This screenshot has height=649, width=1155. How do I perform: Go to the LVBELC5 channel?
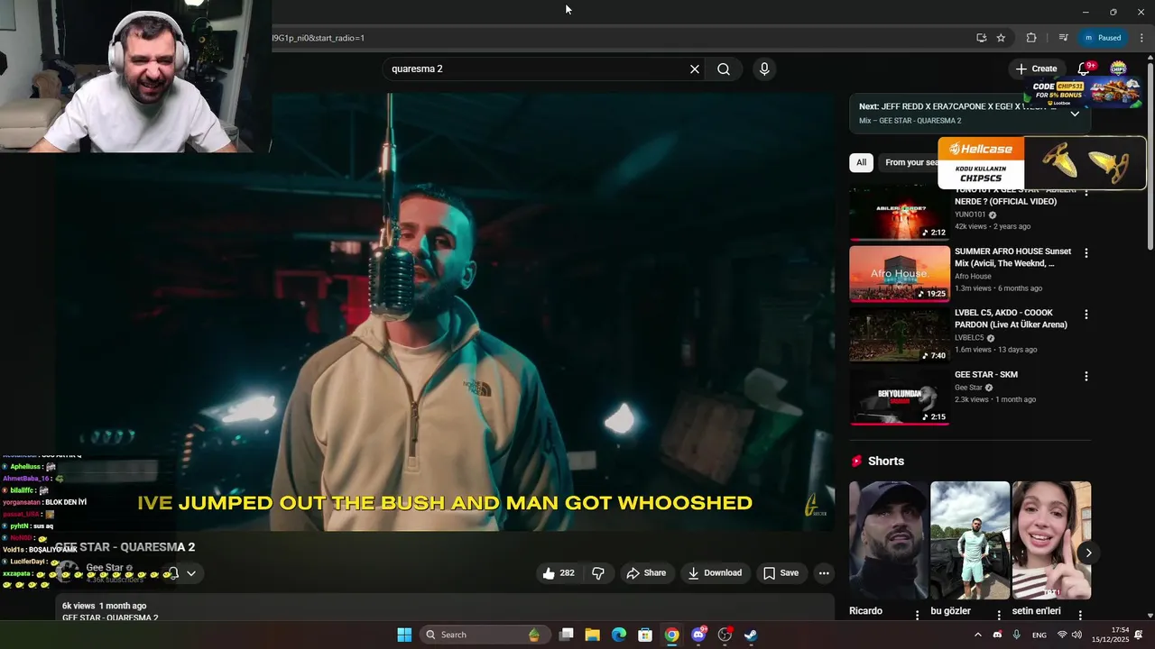tap(969, 338)
